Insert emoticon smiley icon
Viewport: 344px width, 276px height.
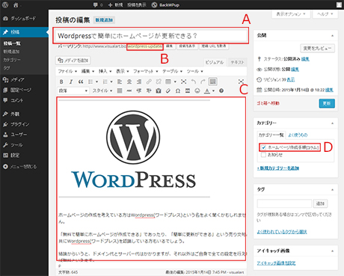click(x=197, y=91)
